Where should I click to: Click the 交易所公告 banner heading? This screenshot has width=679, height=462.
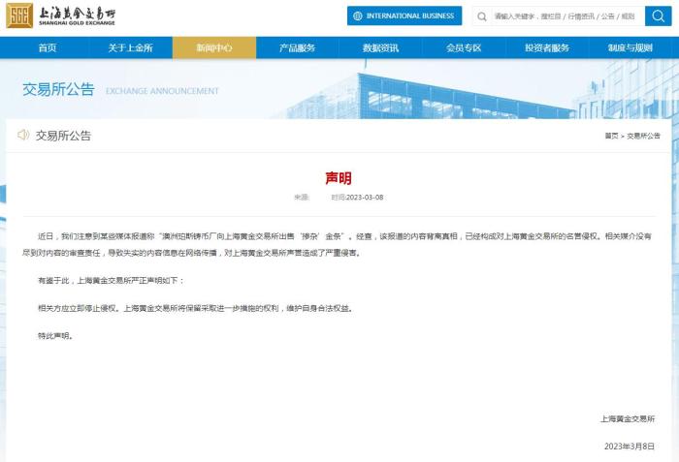point(58,90)
